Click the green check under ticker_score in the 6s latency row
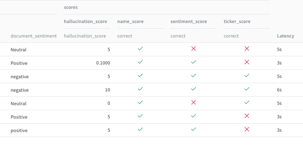This screenshot has height=148, width=303. 247,89
